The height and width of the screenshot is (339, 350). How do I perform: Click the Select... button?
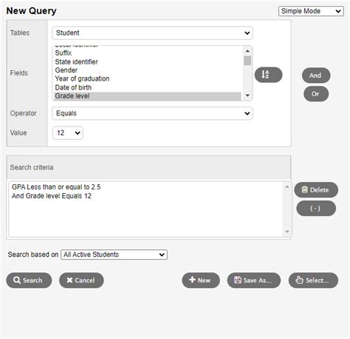tap(313, 281)
